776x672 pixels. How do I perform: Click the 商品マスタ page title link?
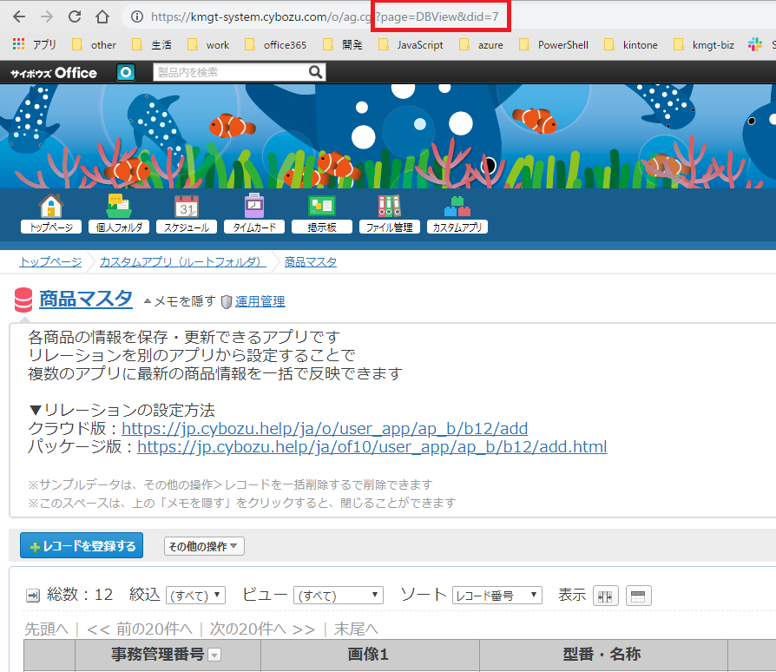pyautogui.click(x=86, y=300)
